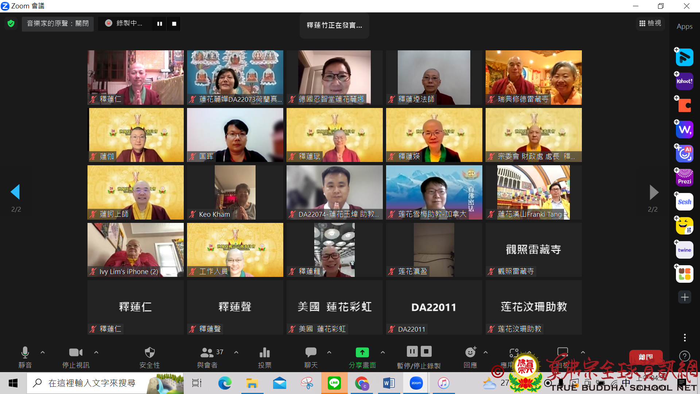Viewport: 700px width, 394px height.
Task: Toggle original sound for musicians
Action: point(58,24)
